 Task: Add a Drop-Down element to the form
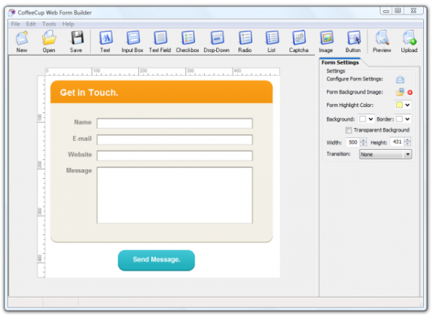216,41
